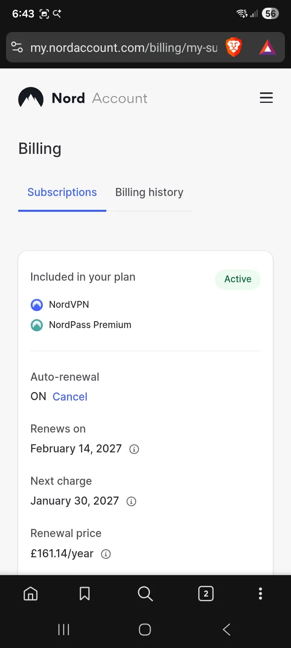Cancel auto-renewal via the Cancel link
Viewport: 291px width, 648px height.
(70, 396)
